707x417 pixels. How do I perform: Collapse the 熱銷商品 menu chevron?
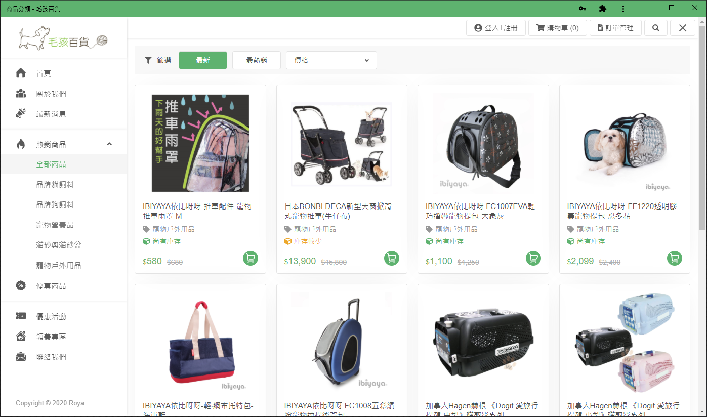[109, 144]
